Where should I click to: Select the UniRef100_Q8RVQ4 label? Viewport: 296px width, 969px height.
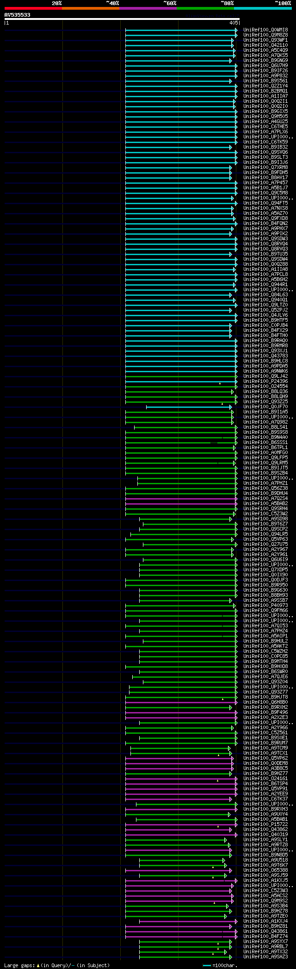265,244
